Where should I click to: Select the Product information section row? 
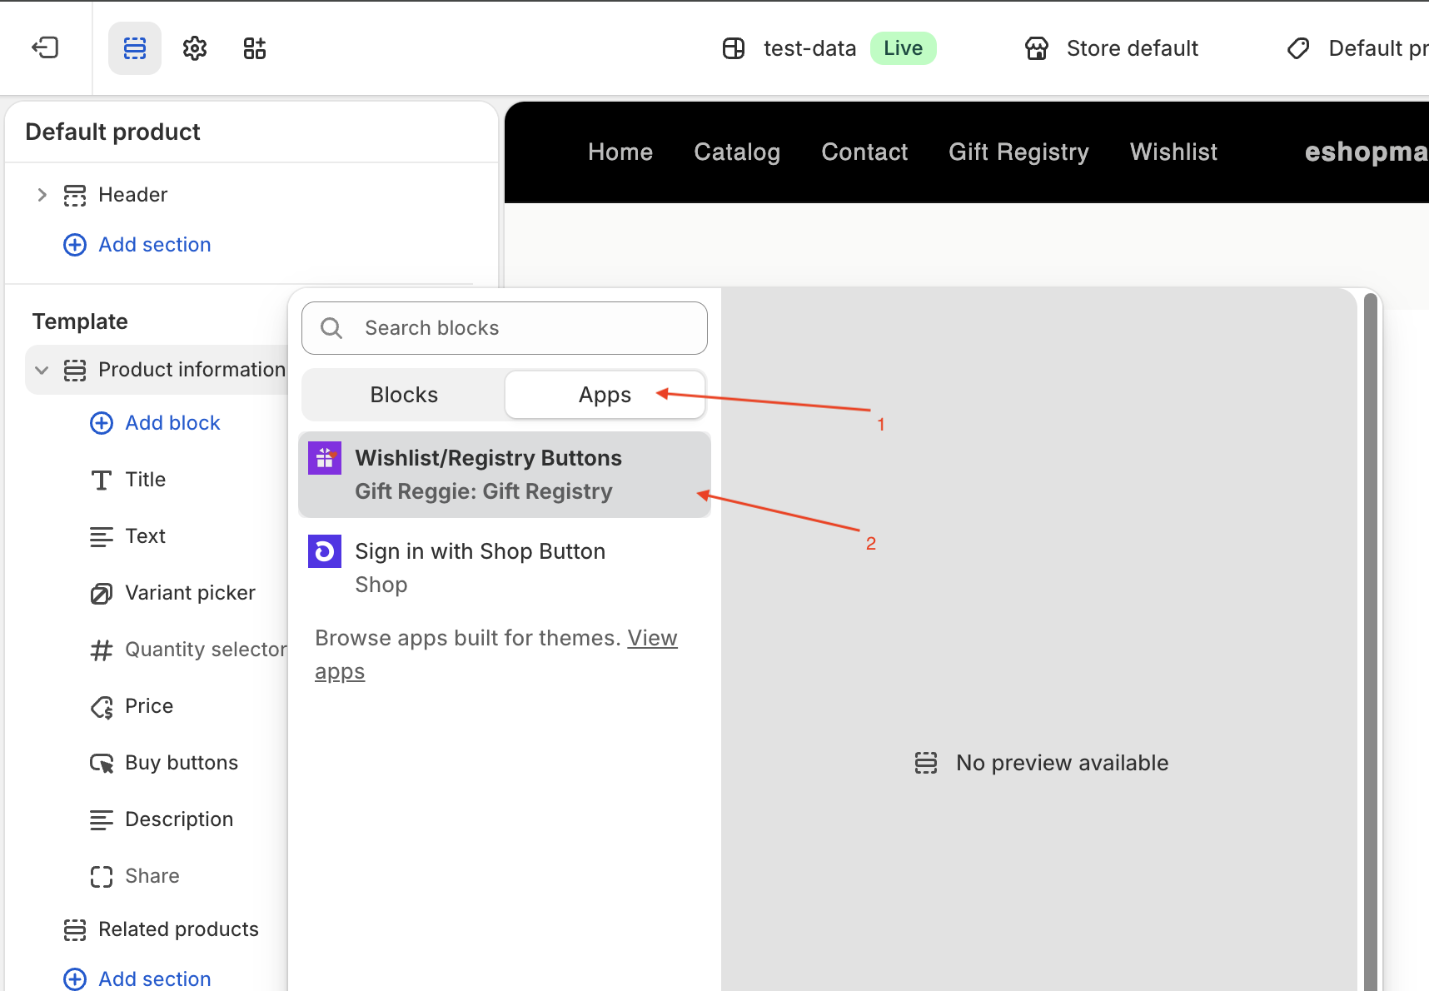pyautogui.click(x=157, y=370)
